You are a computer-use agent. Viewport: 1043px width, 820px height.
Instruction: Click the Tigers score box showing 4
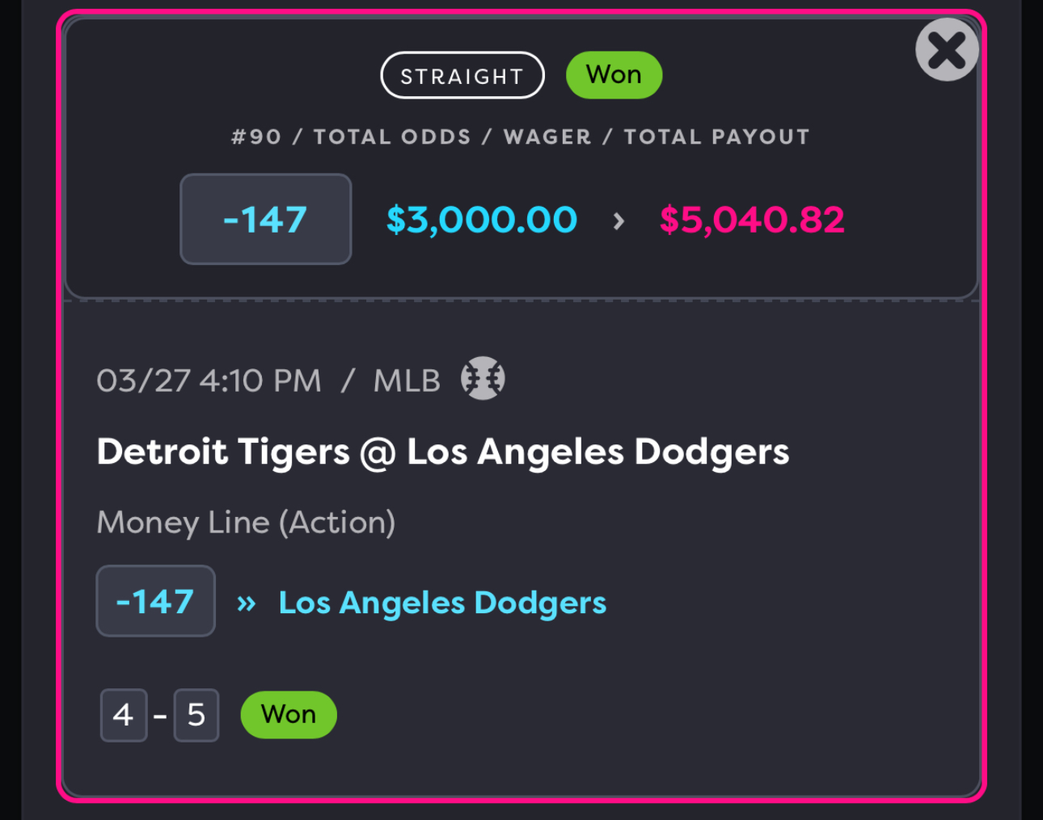[x=124, y=715]
